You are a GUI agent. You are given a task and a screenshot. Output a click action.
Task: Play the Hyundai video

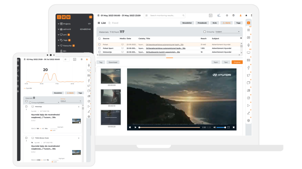(135, 127)
